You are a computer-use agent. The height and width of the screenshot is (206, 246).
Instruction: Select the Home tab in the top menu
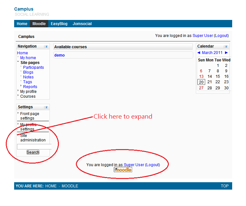point(22,24)
